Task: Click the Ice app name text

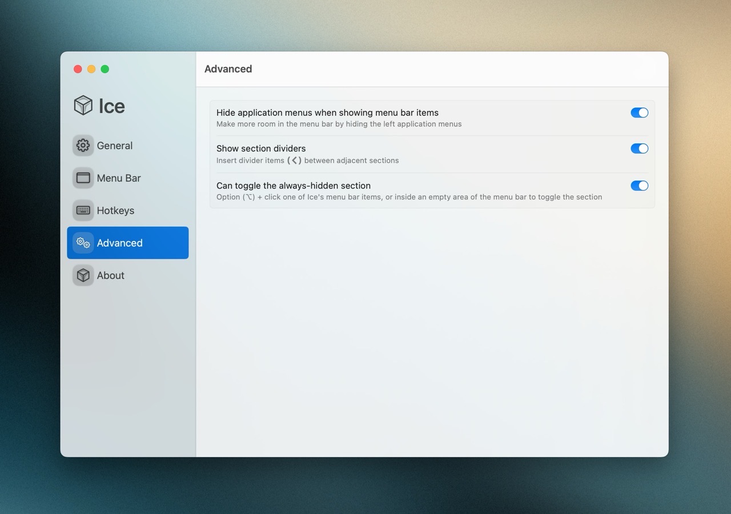Action: 112,106
